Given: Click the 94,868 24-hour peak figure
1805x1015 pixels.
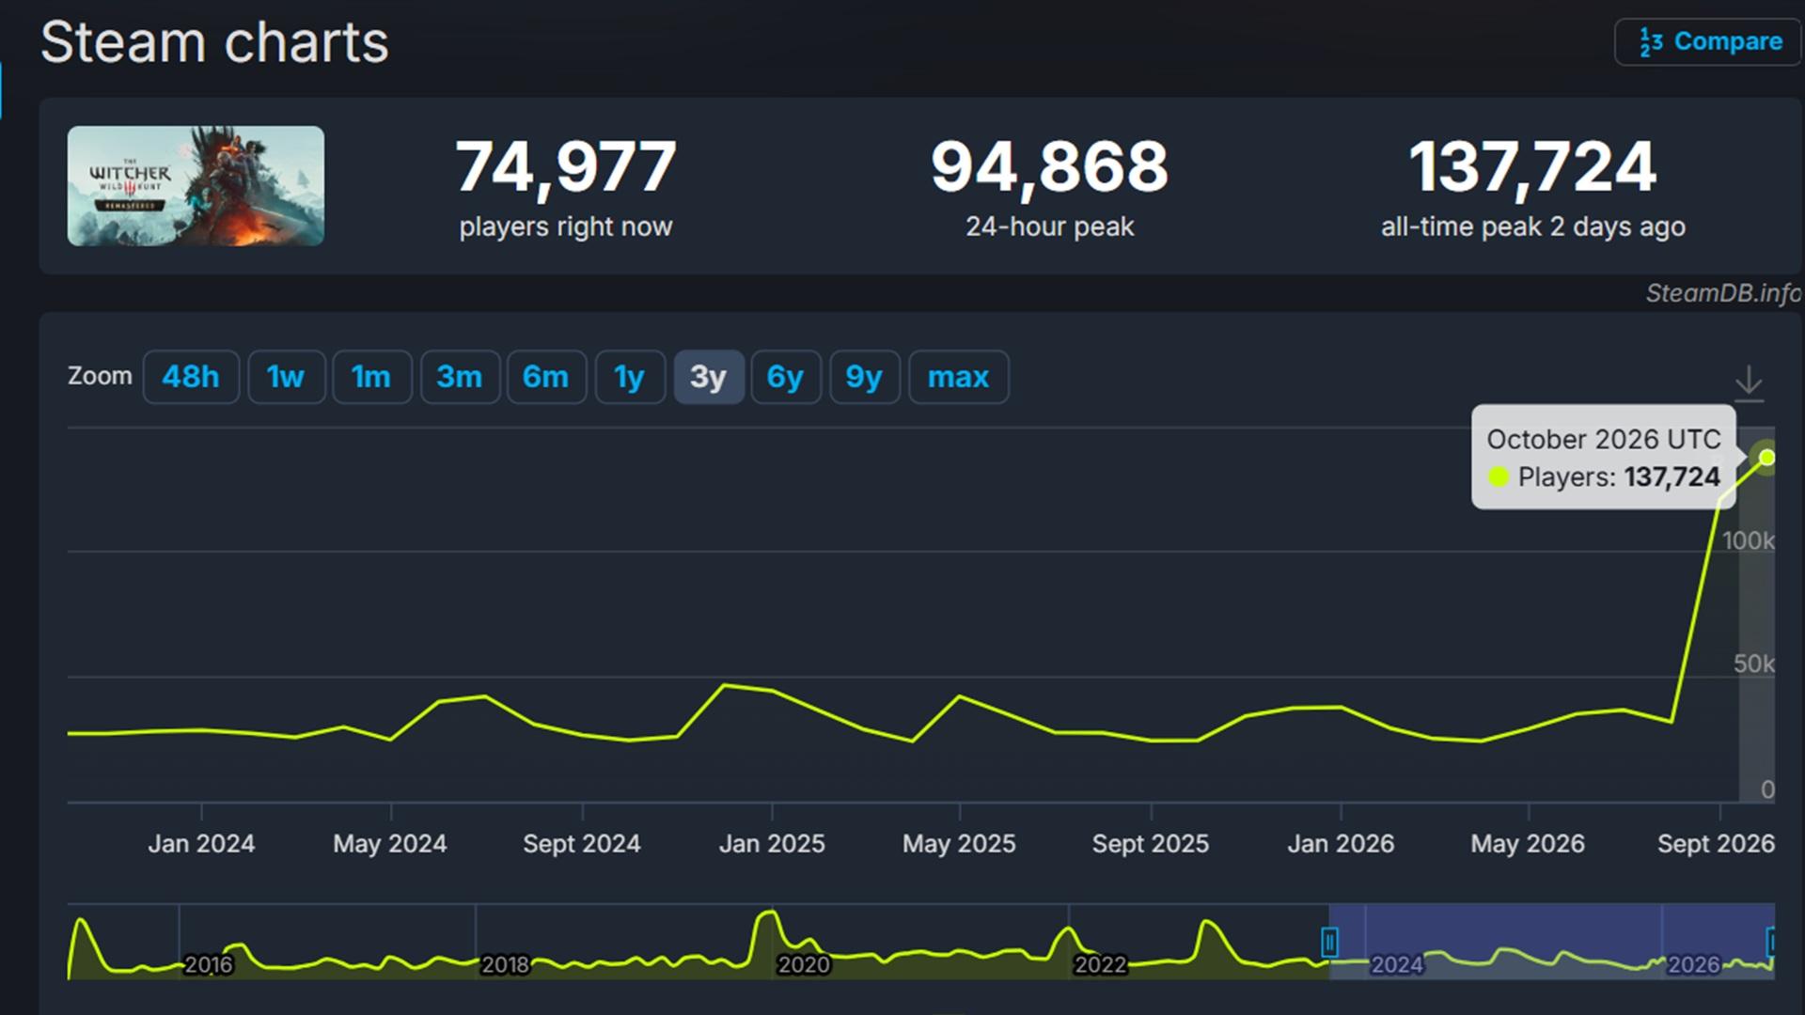Looking at the screenshot, I should [x=1049, y=167].
